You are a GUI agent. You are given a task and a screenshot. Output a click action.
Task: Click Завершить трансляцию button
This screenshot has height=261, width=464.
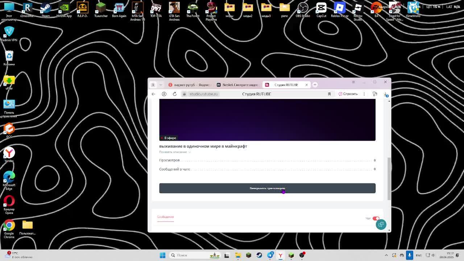click(x=267, y=188)
